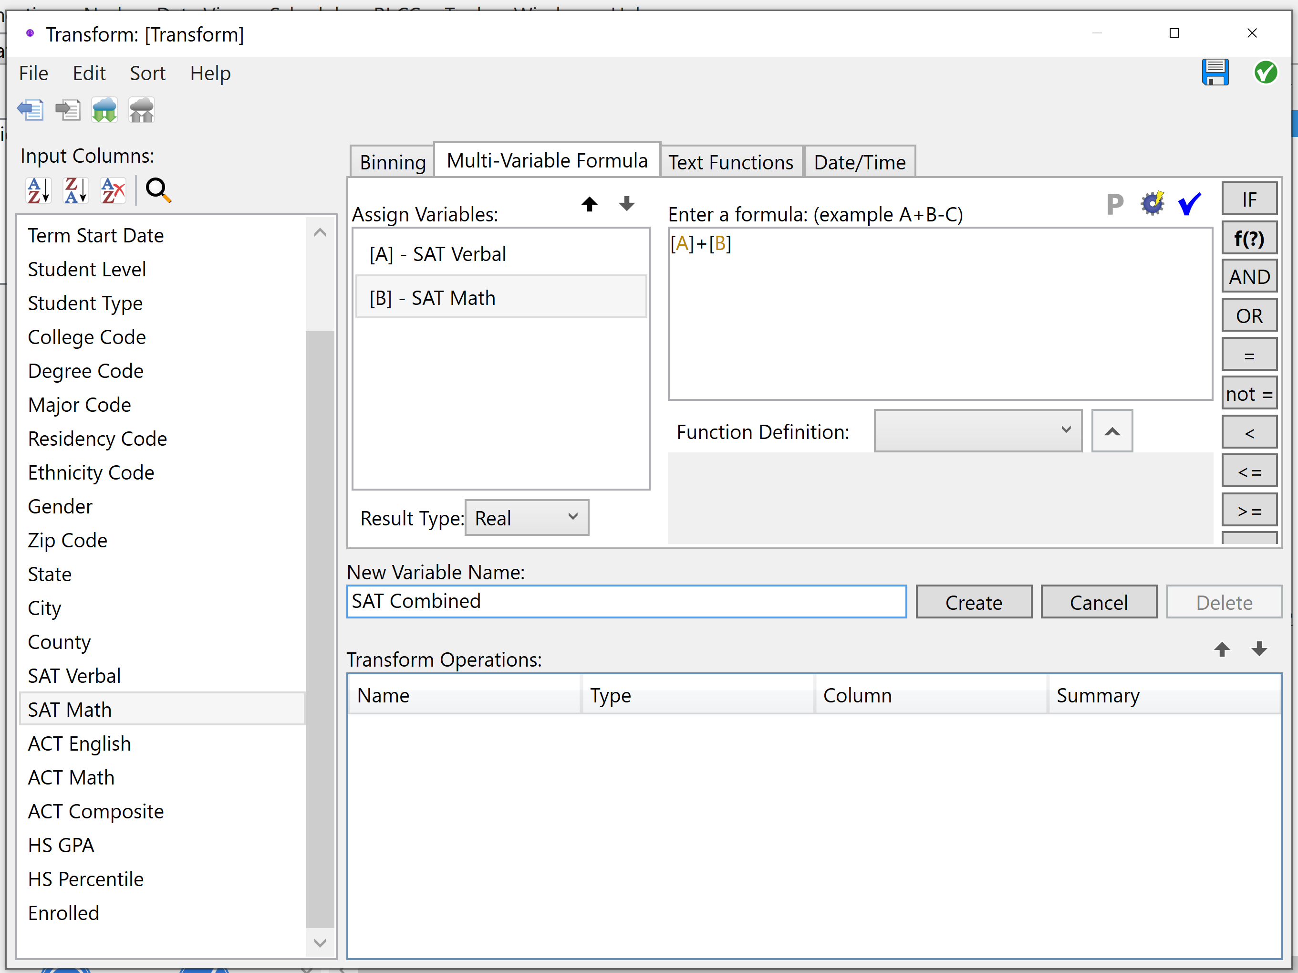Insert the <= operator button
The height and width of the screenshot is (973, 1298).
[x=1249, y=471]
